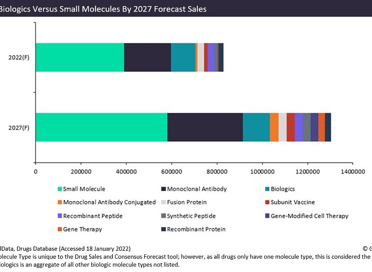Click the Small Molecule legend color swatch
The width and height of the screenshot is (372, 272).
[59, 189]
